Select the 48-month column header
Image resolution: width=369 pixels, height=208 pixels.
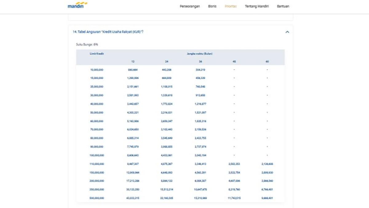click(x=234, y=62)
